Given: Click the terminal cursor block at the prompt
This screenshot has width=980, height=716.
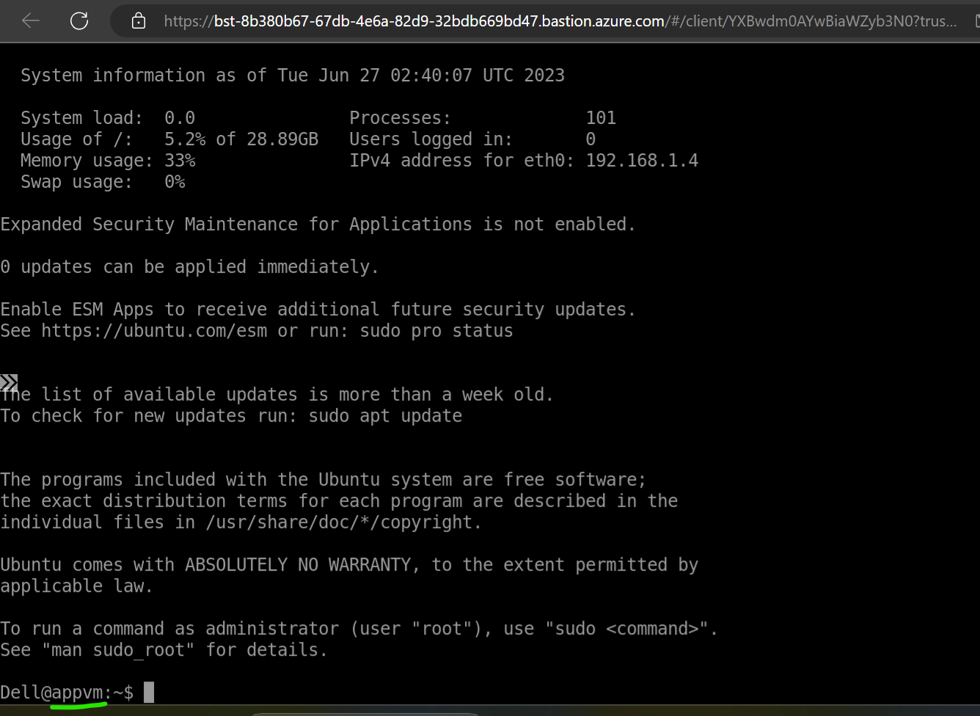Looking at the screenshot, I should click(149, 693).
